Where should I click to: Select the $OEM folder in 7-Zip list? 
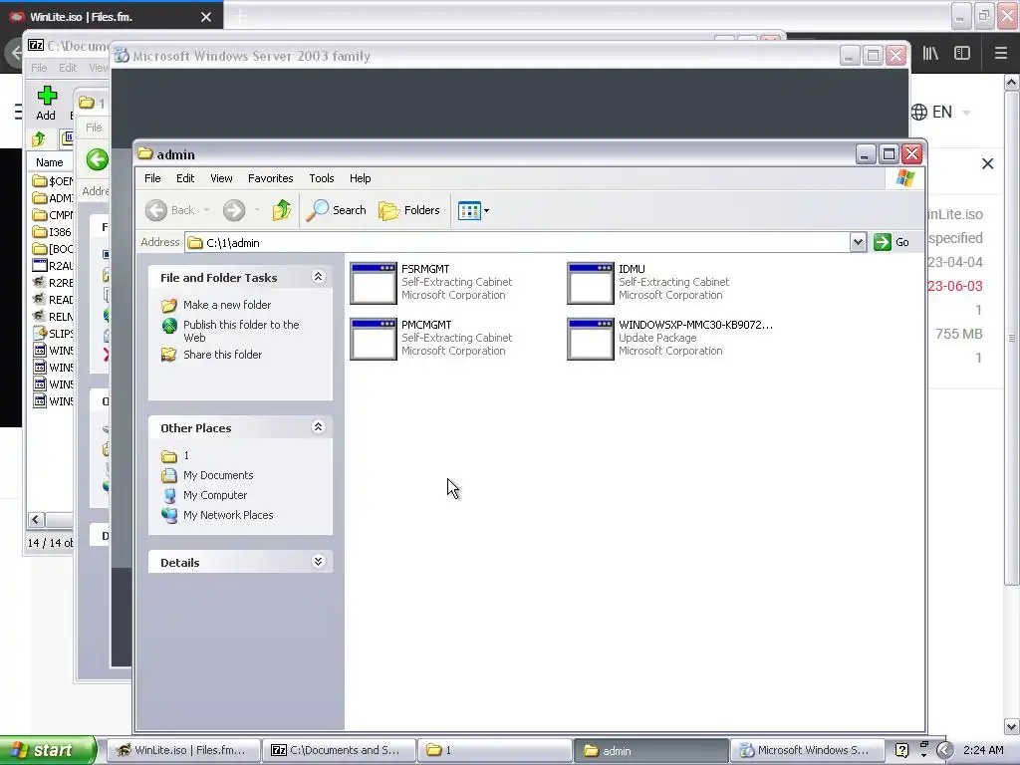coord(53,181)
